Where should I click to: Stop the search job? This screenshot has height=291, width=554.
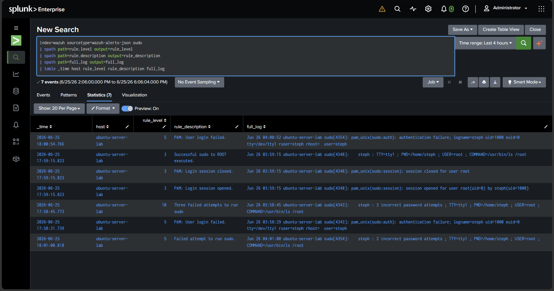(460, 82)
